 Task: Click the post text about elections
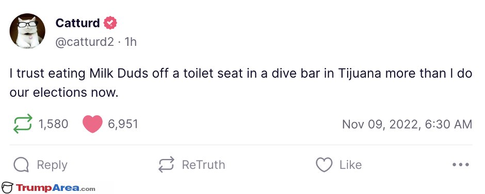(240, 83)
